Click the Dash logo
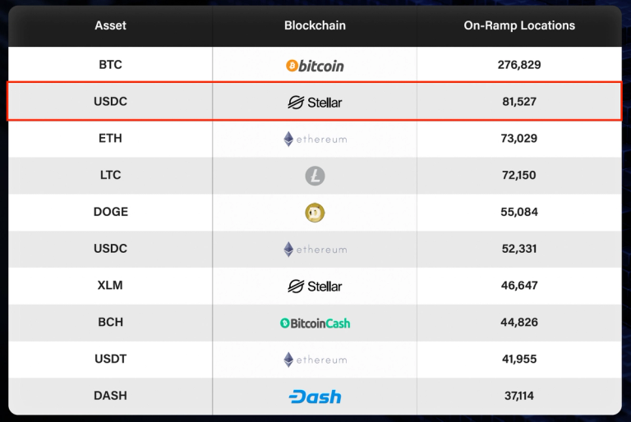 315,397
